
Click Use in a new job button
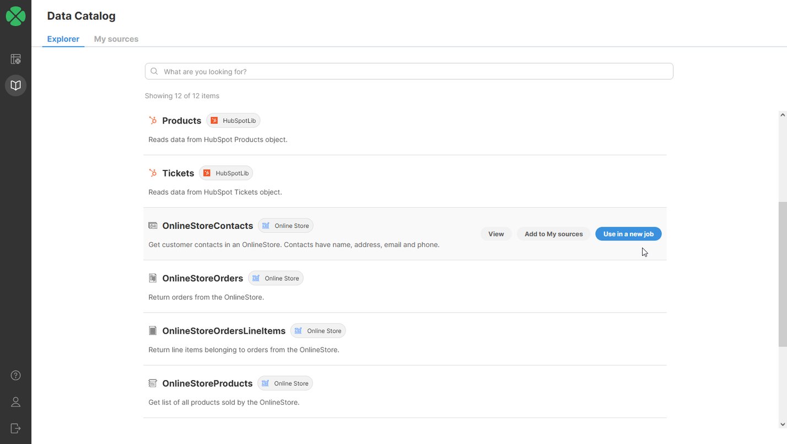[x=628, y=234]
